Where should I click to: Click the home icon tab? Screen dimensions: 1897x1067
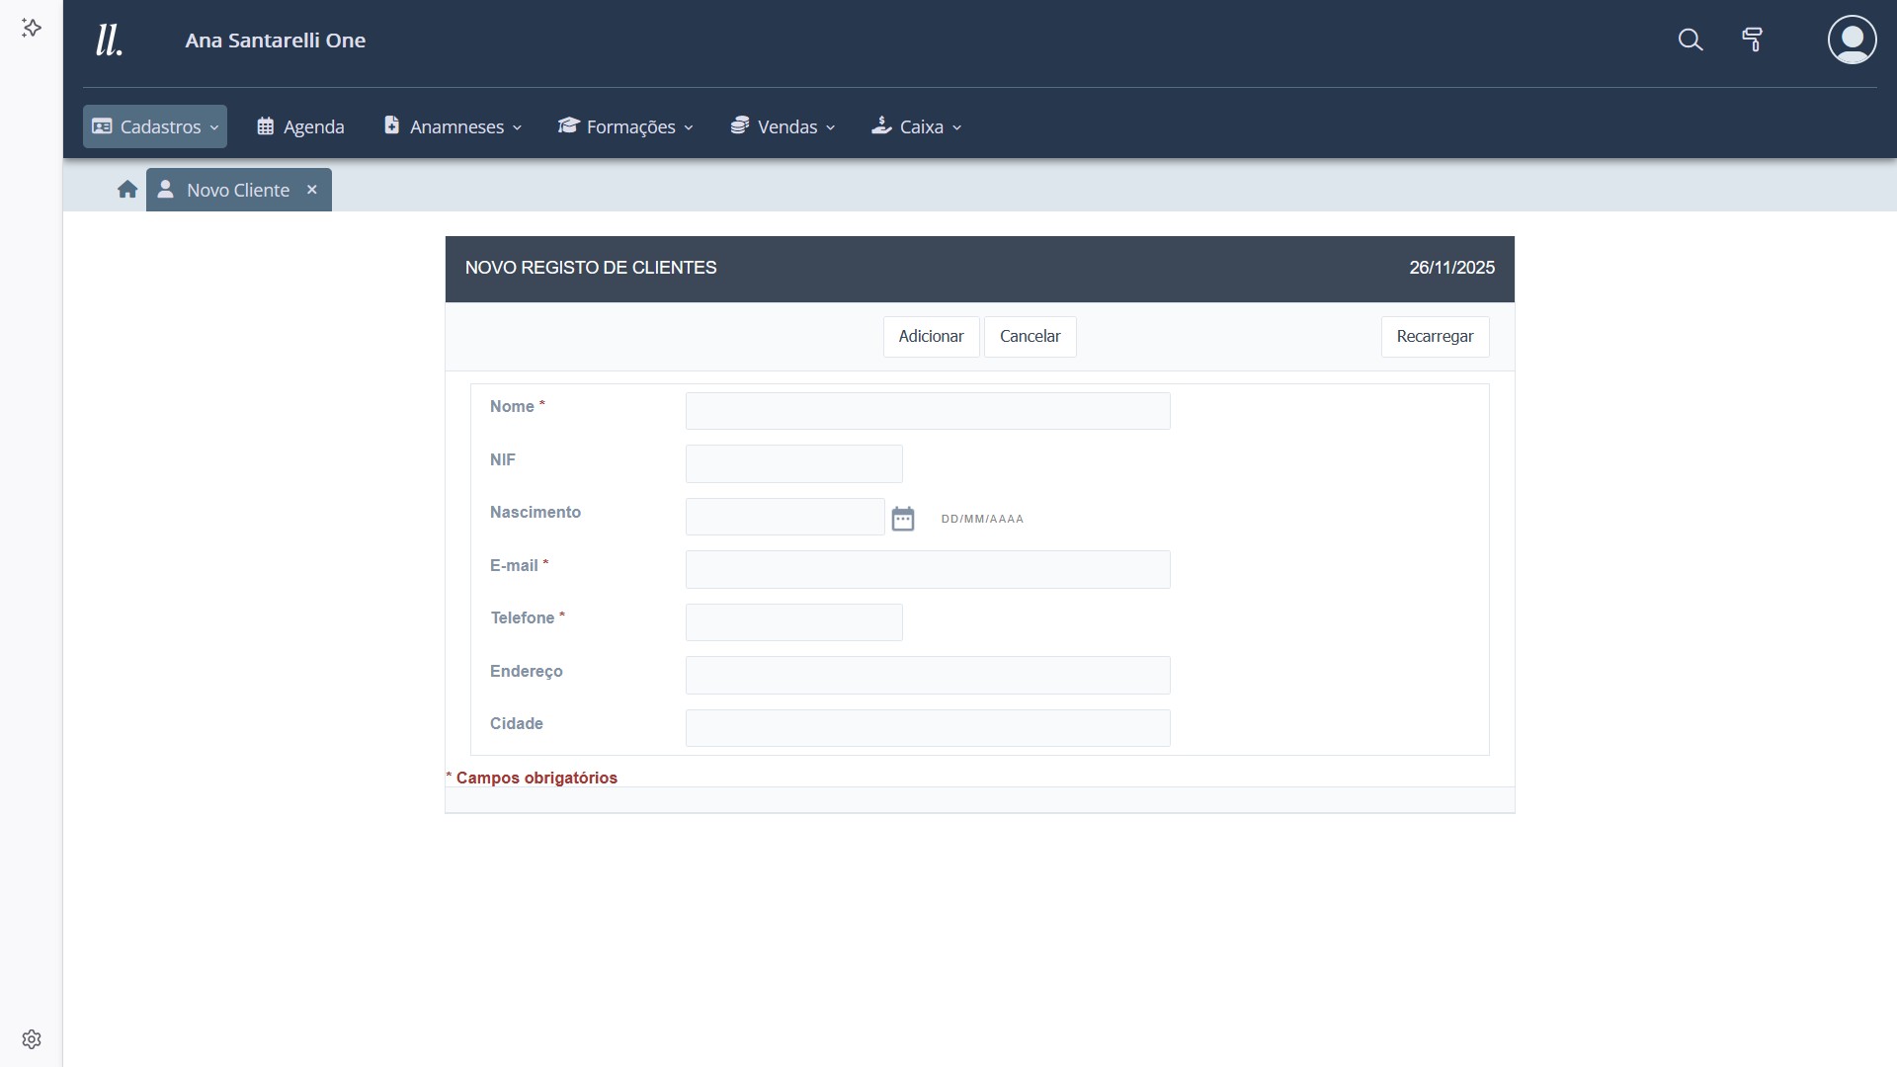(126, 190)
